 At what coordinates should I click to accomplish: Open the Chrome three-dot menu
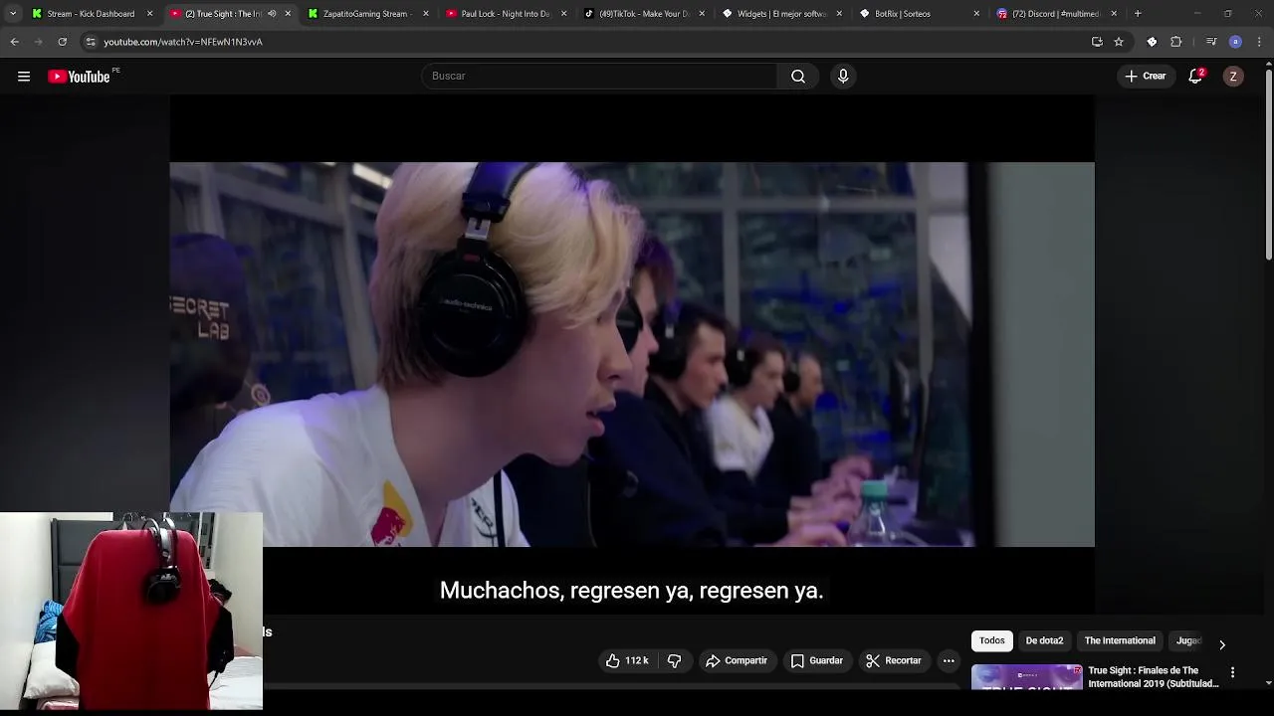click(1259, 42)
